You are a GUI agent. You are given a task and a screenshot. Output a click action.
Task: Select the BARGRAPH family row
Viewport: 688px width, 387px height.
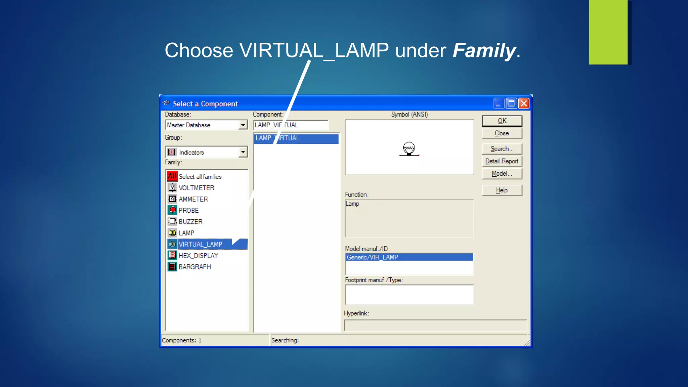[x=207, y=267]
